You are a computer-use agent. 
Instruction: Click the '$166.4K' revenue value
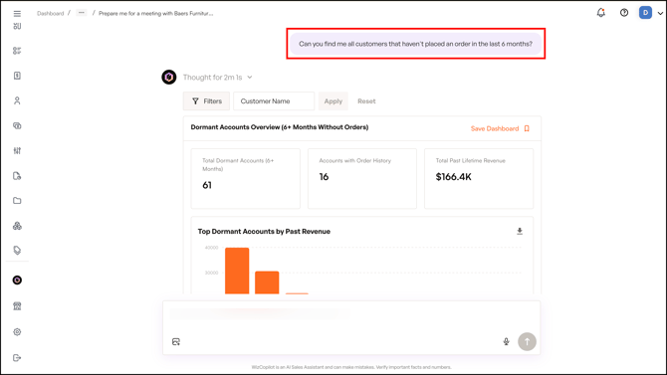[453, 177]
